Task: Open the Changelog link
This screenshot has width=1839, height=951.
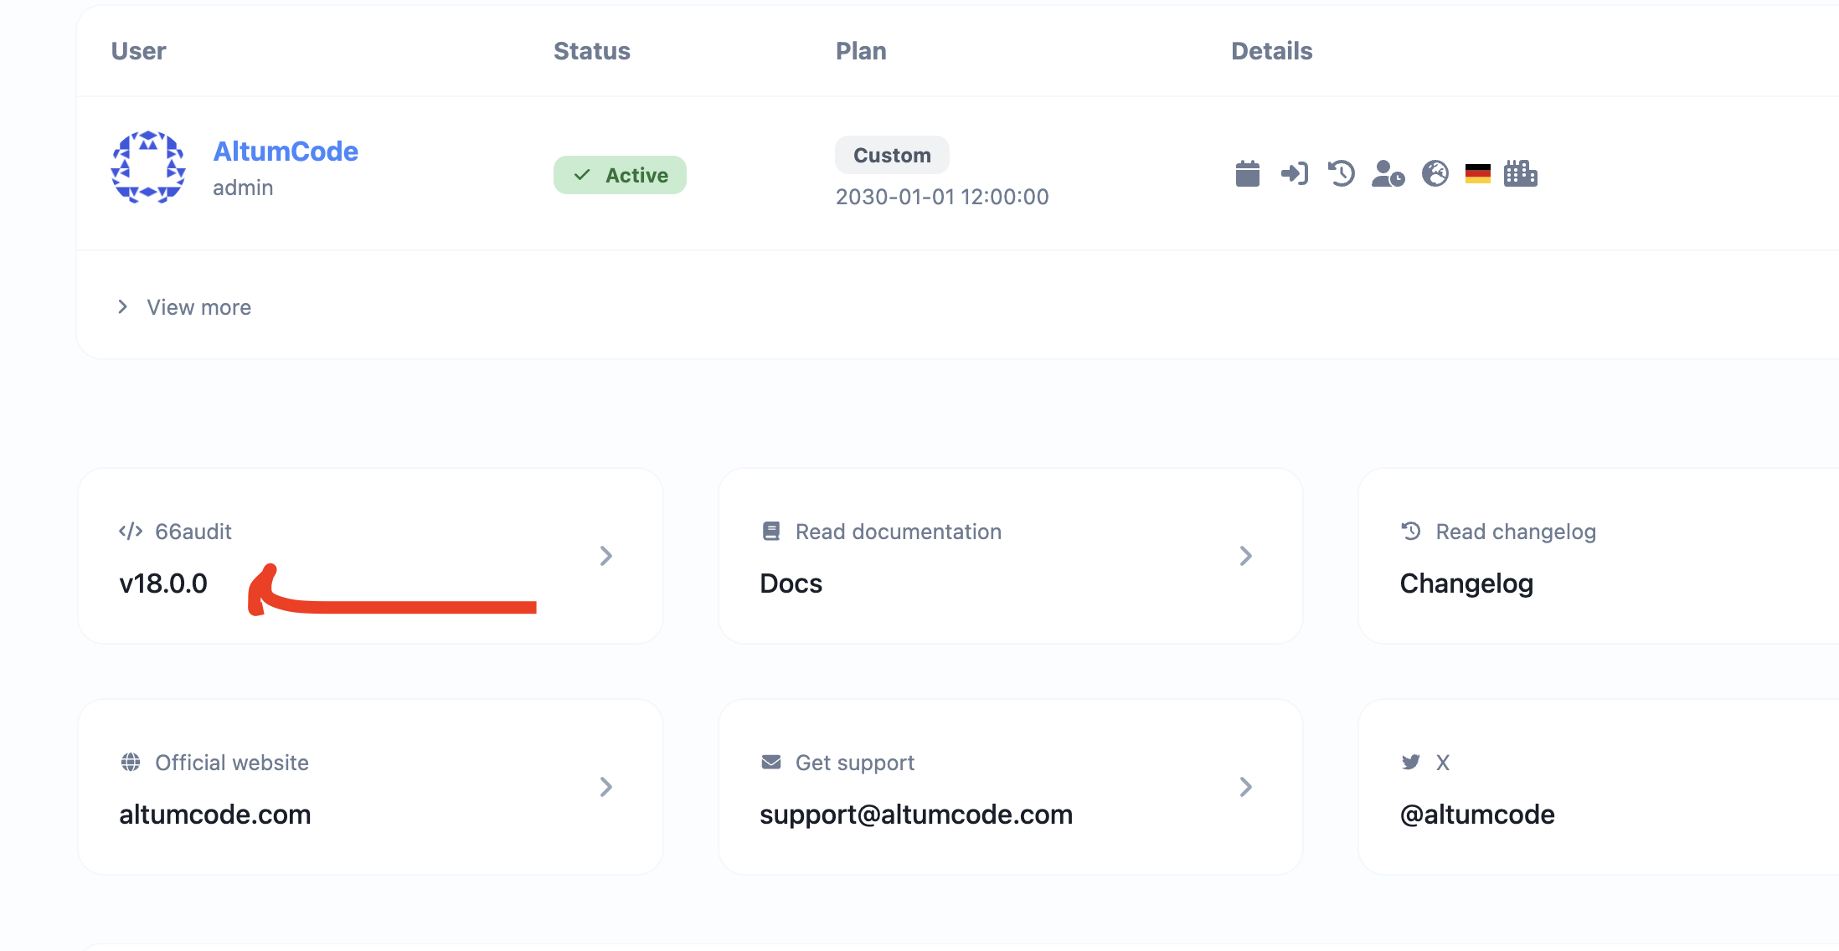Action: [x=1466, y=583]
